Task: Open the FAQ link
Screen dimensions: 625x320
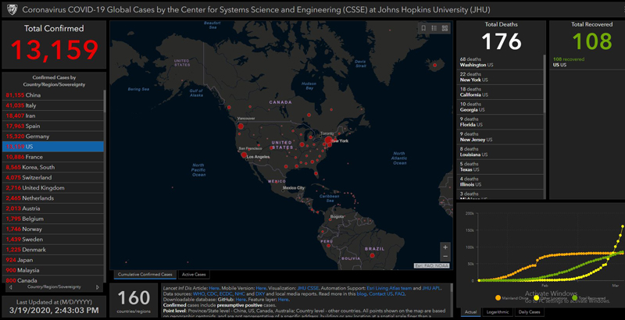Action: [399, 293]
